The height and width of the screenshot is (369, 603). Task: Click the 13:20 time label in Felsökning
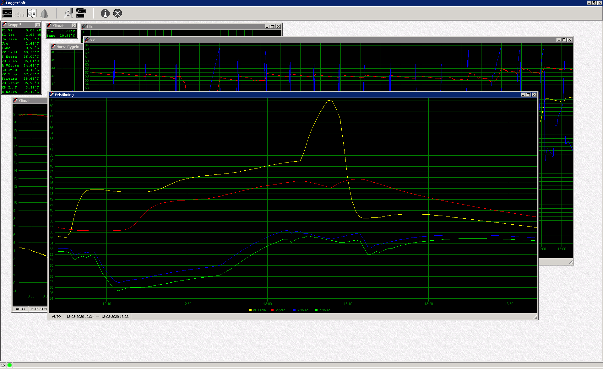[x=429, y=304]
